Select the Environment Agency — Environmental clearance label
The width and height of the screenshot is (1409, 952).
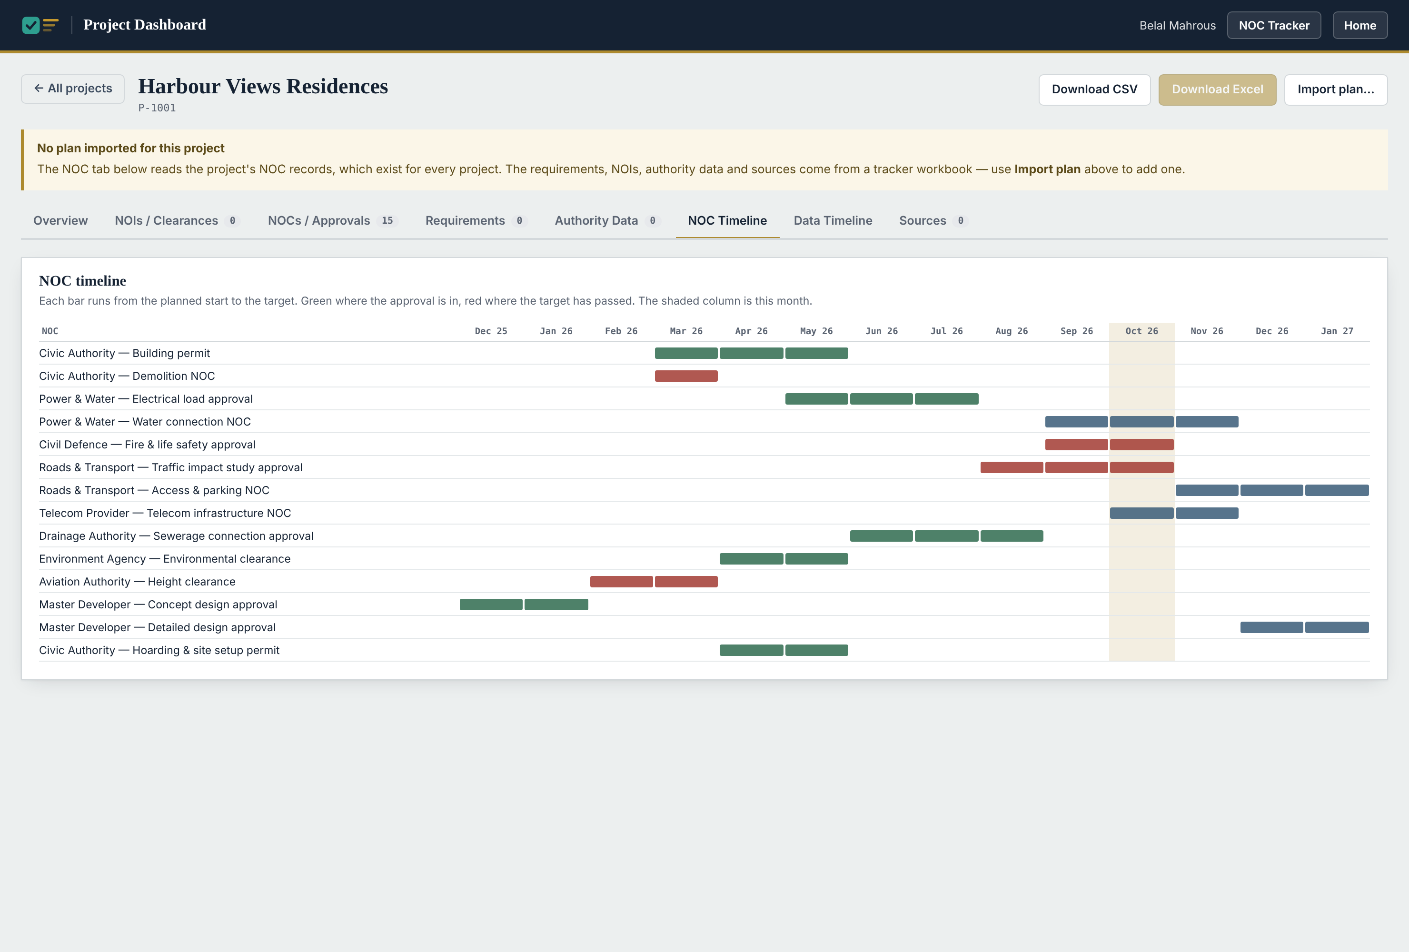pyautogui.click(x=164, y=558)
